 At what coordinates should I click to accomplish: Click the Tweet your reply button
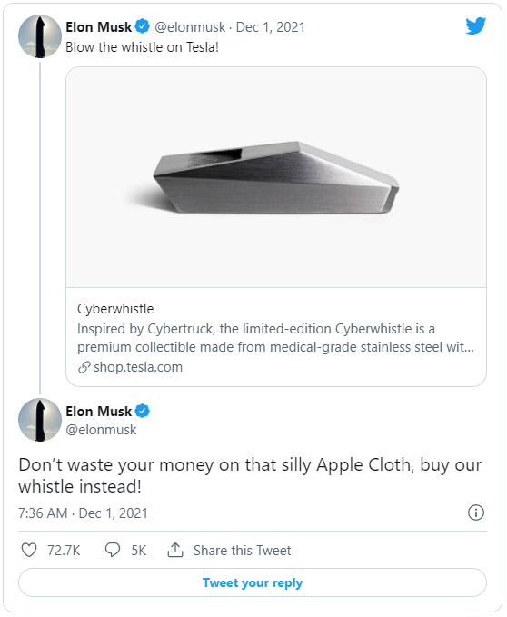pos(253,582)
